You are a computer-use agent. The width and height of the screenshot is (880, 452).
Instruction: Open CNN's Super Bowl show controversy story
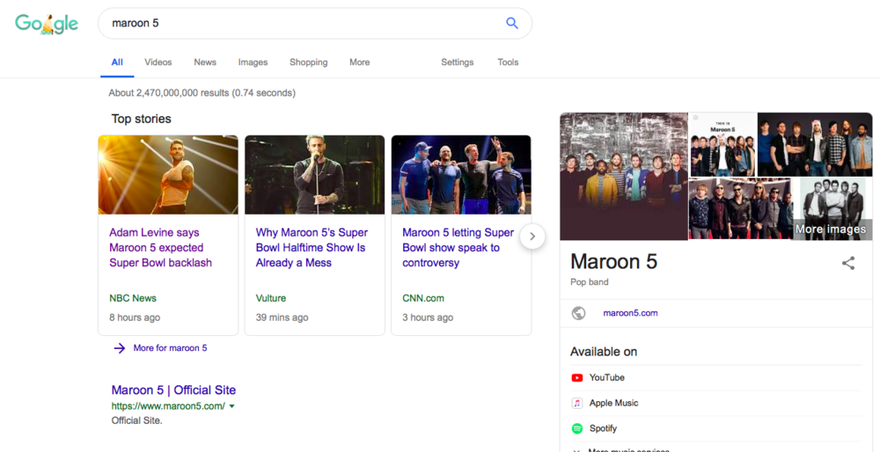click(x=458, y=247)
